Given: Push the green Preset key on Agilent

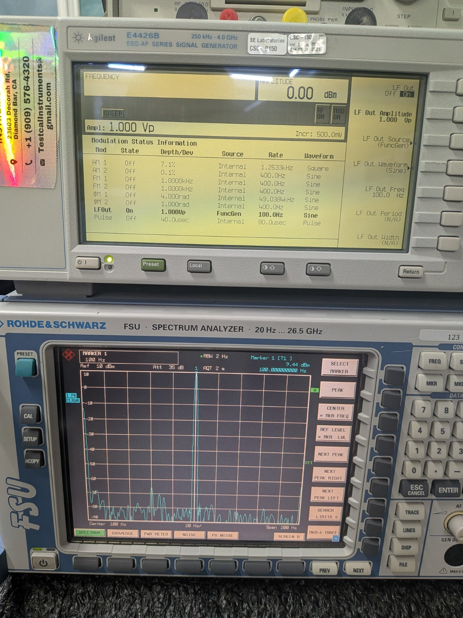Looking at the screenshot, I should pos(152,265).
